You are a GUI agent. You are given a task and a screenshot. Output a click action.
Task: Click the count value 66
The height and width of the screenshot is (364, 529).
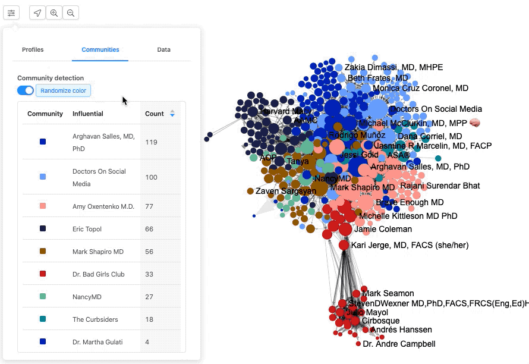click(149, 229)
